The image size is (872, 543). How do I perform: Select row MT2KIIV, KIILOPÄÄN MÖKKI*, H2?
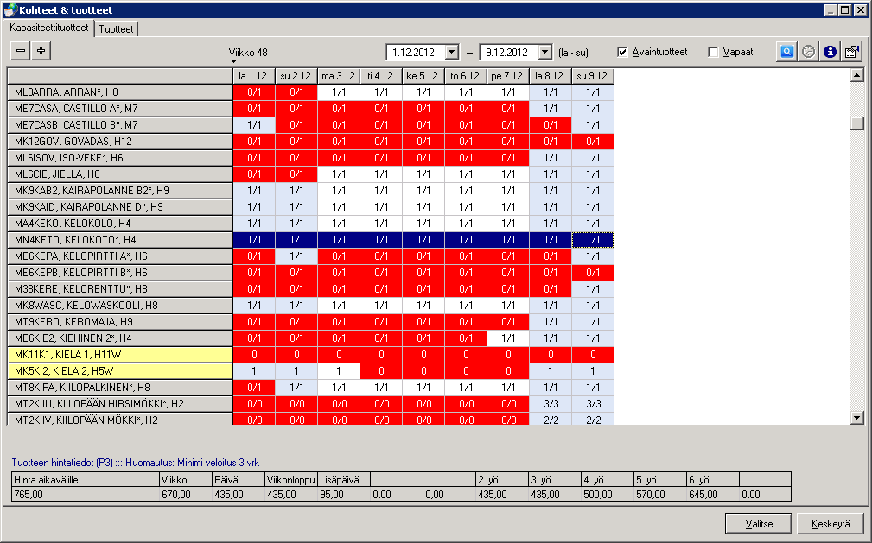[120, 420]
